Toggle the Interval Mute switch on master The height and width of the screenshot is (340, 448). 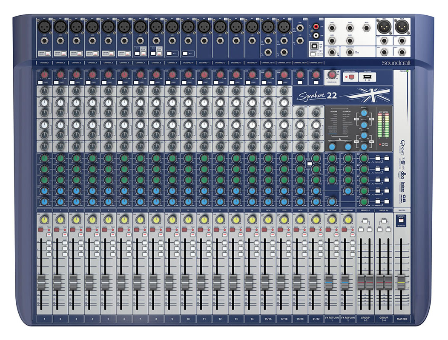coord(401,220)
